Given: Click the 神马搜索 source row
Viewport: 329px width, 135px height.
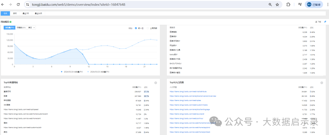Looking at the screenshot, I should pyautogui.click(x=7, y=100).
